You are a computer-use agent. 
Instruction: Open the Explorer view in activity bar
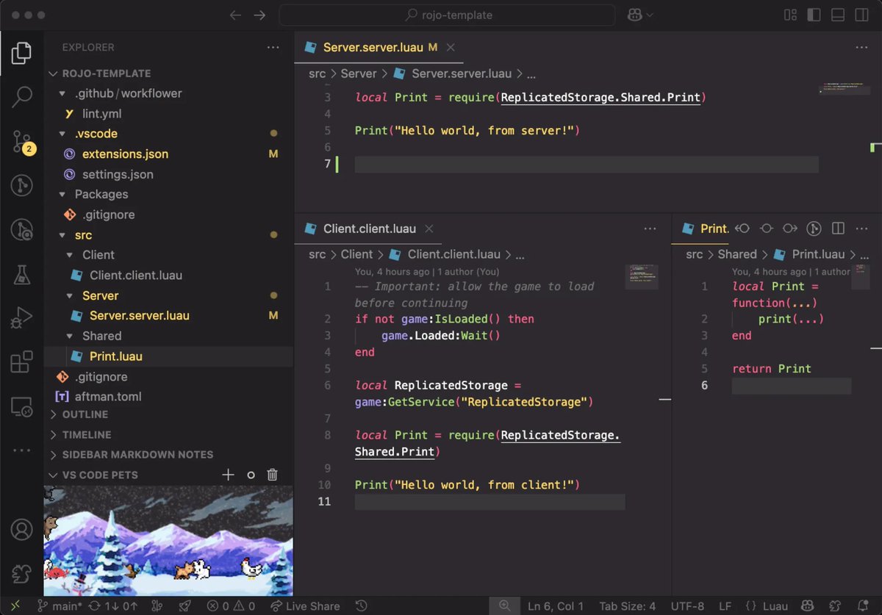22,53
